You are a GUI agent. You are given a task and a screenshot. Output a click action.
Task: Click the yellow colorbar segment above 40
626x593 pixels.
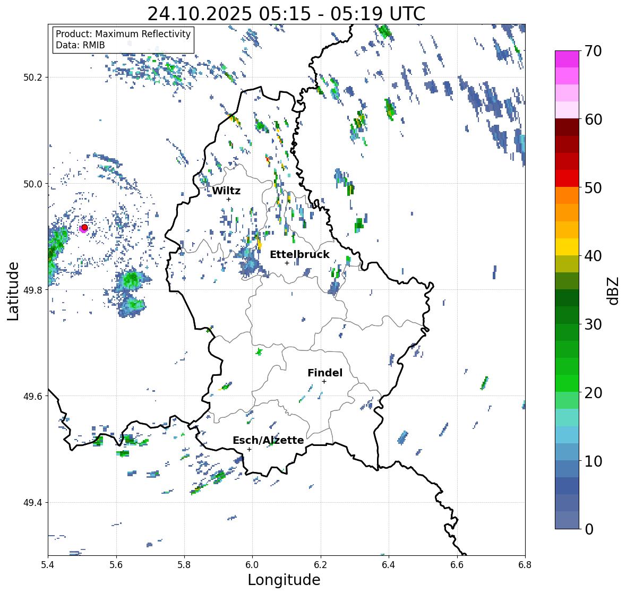pos(567,247)
